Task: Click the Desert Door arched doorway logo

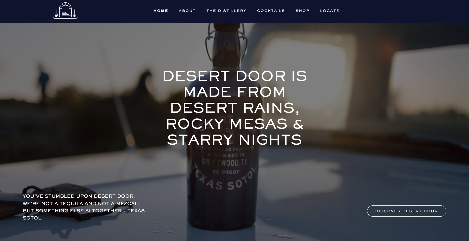Action: [x=65, y=11]
